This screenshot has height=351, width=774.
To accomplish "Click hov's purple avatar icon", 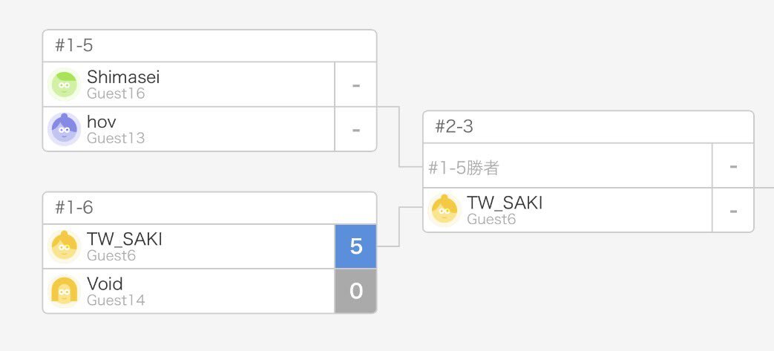I will point(65,129).
